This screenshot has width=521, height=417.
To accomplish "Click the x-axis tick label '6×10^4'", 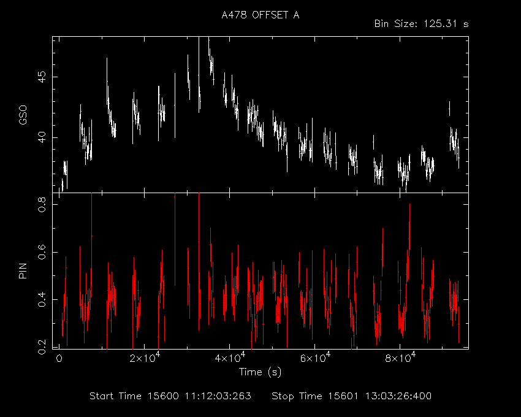I will (315, 358).
